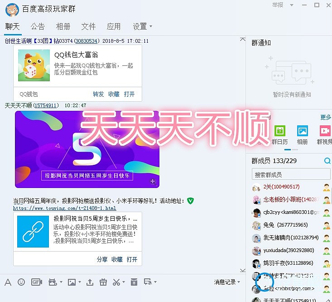Click role icon beside 鸩羽千夜
Image resolution: width=332 pixels, height=302 pixels.
(x=327, y=263)
